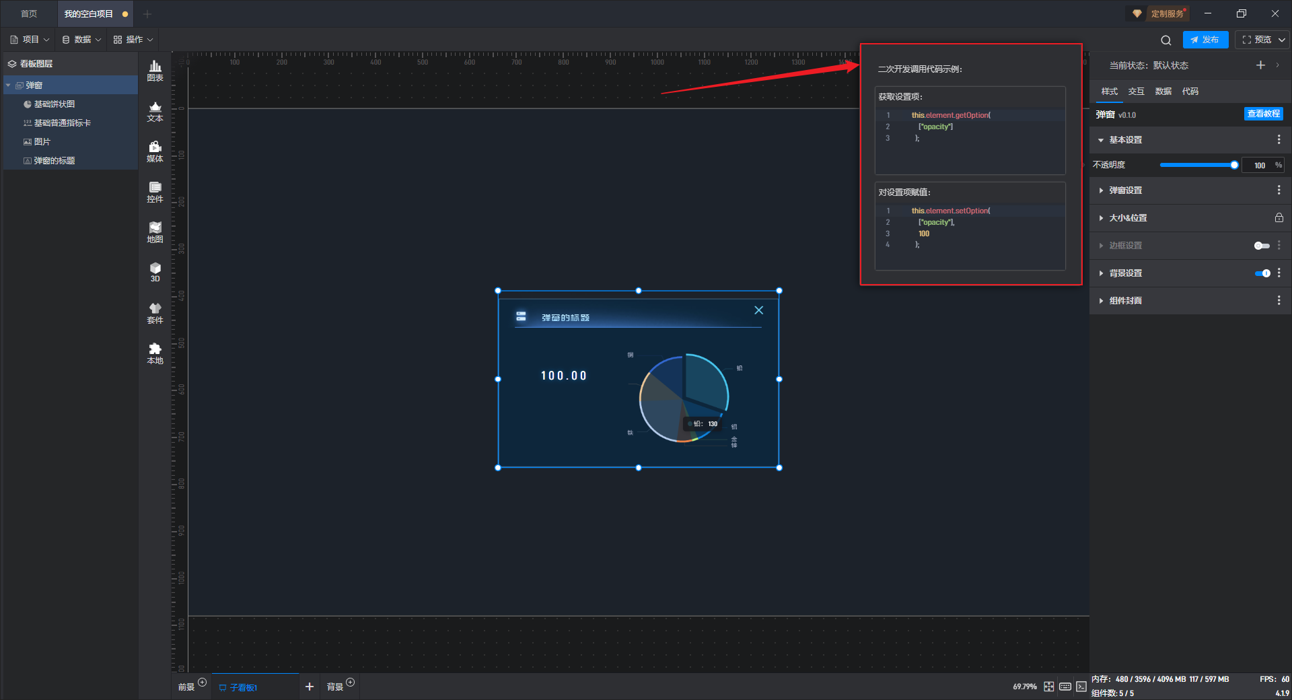
Task: Open 弹窗设置 three-dot options menu
Action: tap(1279, 190)
